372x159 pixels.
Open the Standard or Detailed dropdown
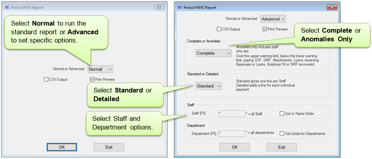[209, 86]
